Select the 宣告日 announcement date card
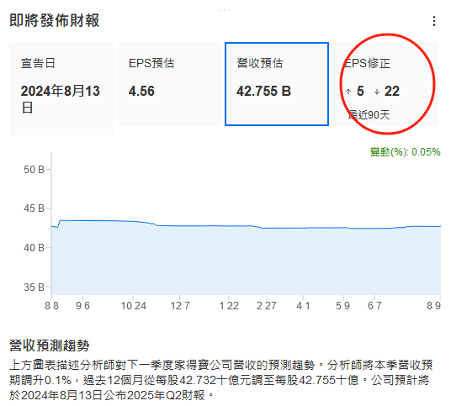This screenshot has height=406, width=451. pos(61,88)
